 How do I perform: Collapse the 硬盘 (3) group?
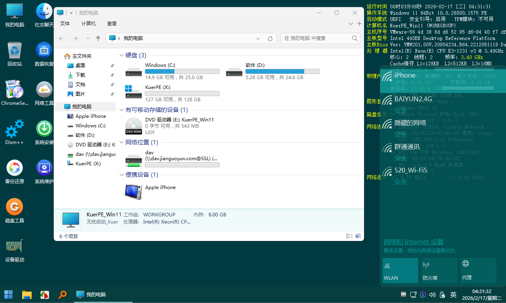121,55
